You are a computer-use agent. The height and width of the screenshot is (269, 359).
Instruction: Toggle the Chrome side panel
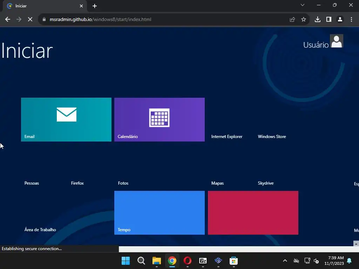(x=329, y=20)
